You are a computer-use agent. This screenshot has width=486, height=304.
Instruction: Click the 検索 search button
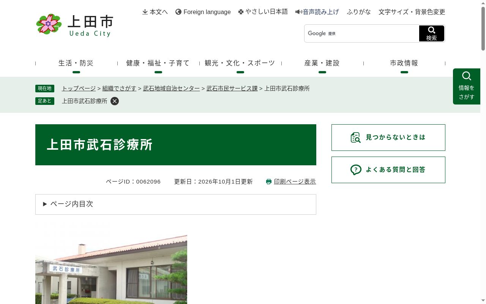[432, 33]
